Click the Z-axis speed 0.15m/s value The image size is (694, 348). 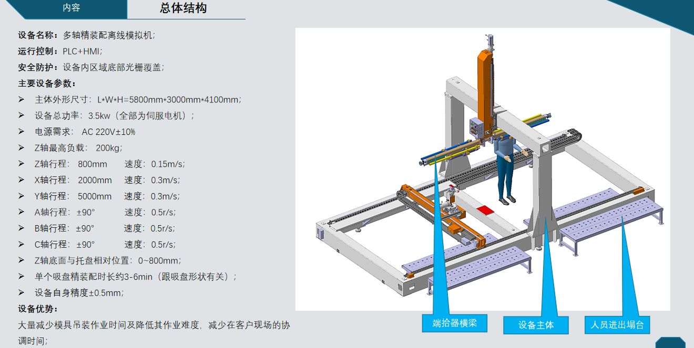tap(168, 164)
